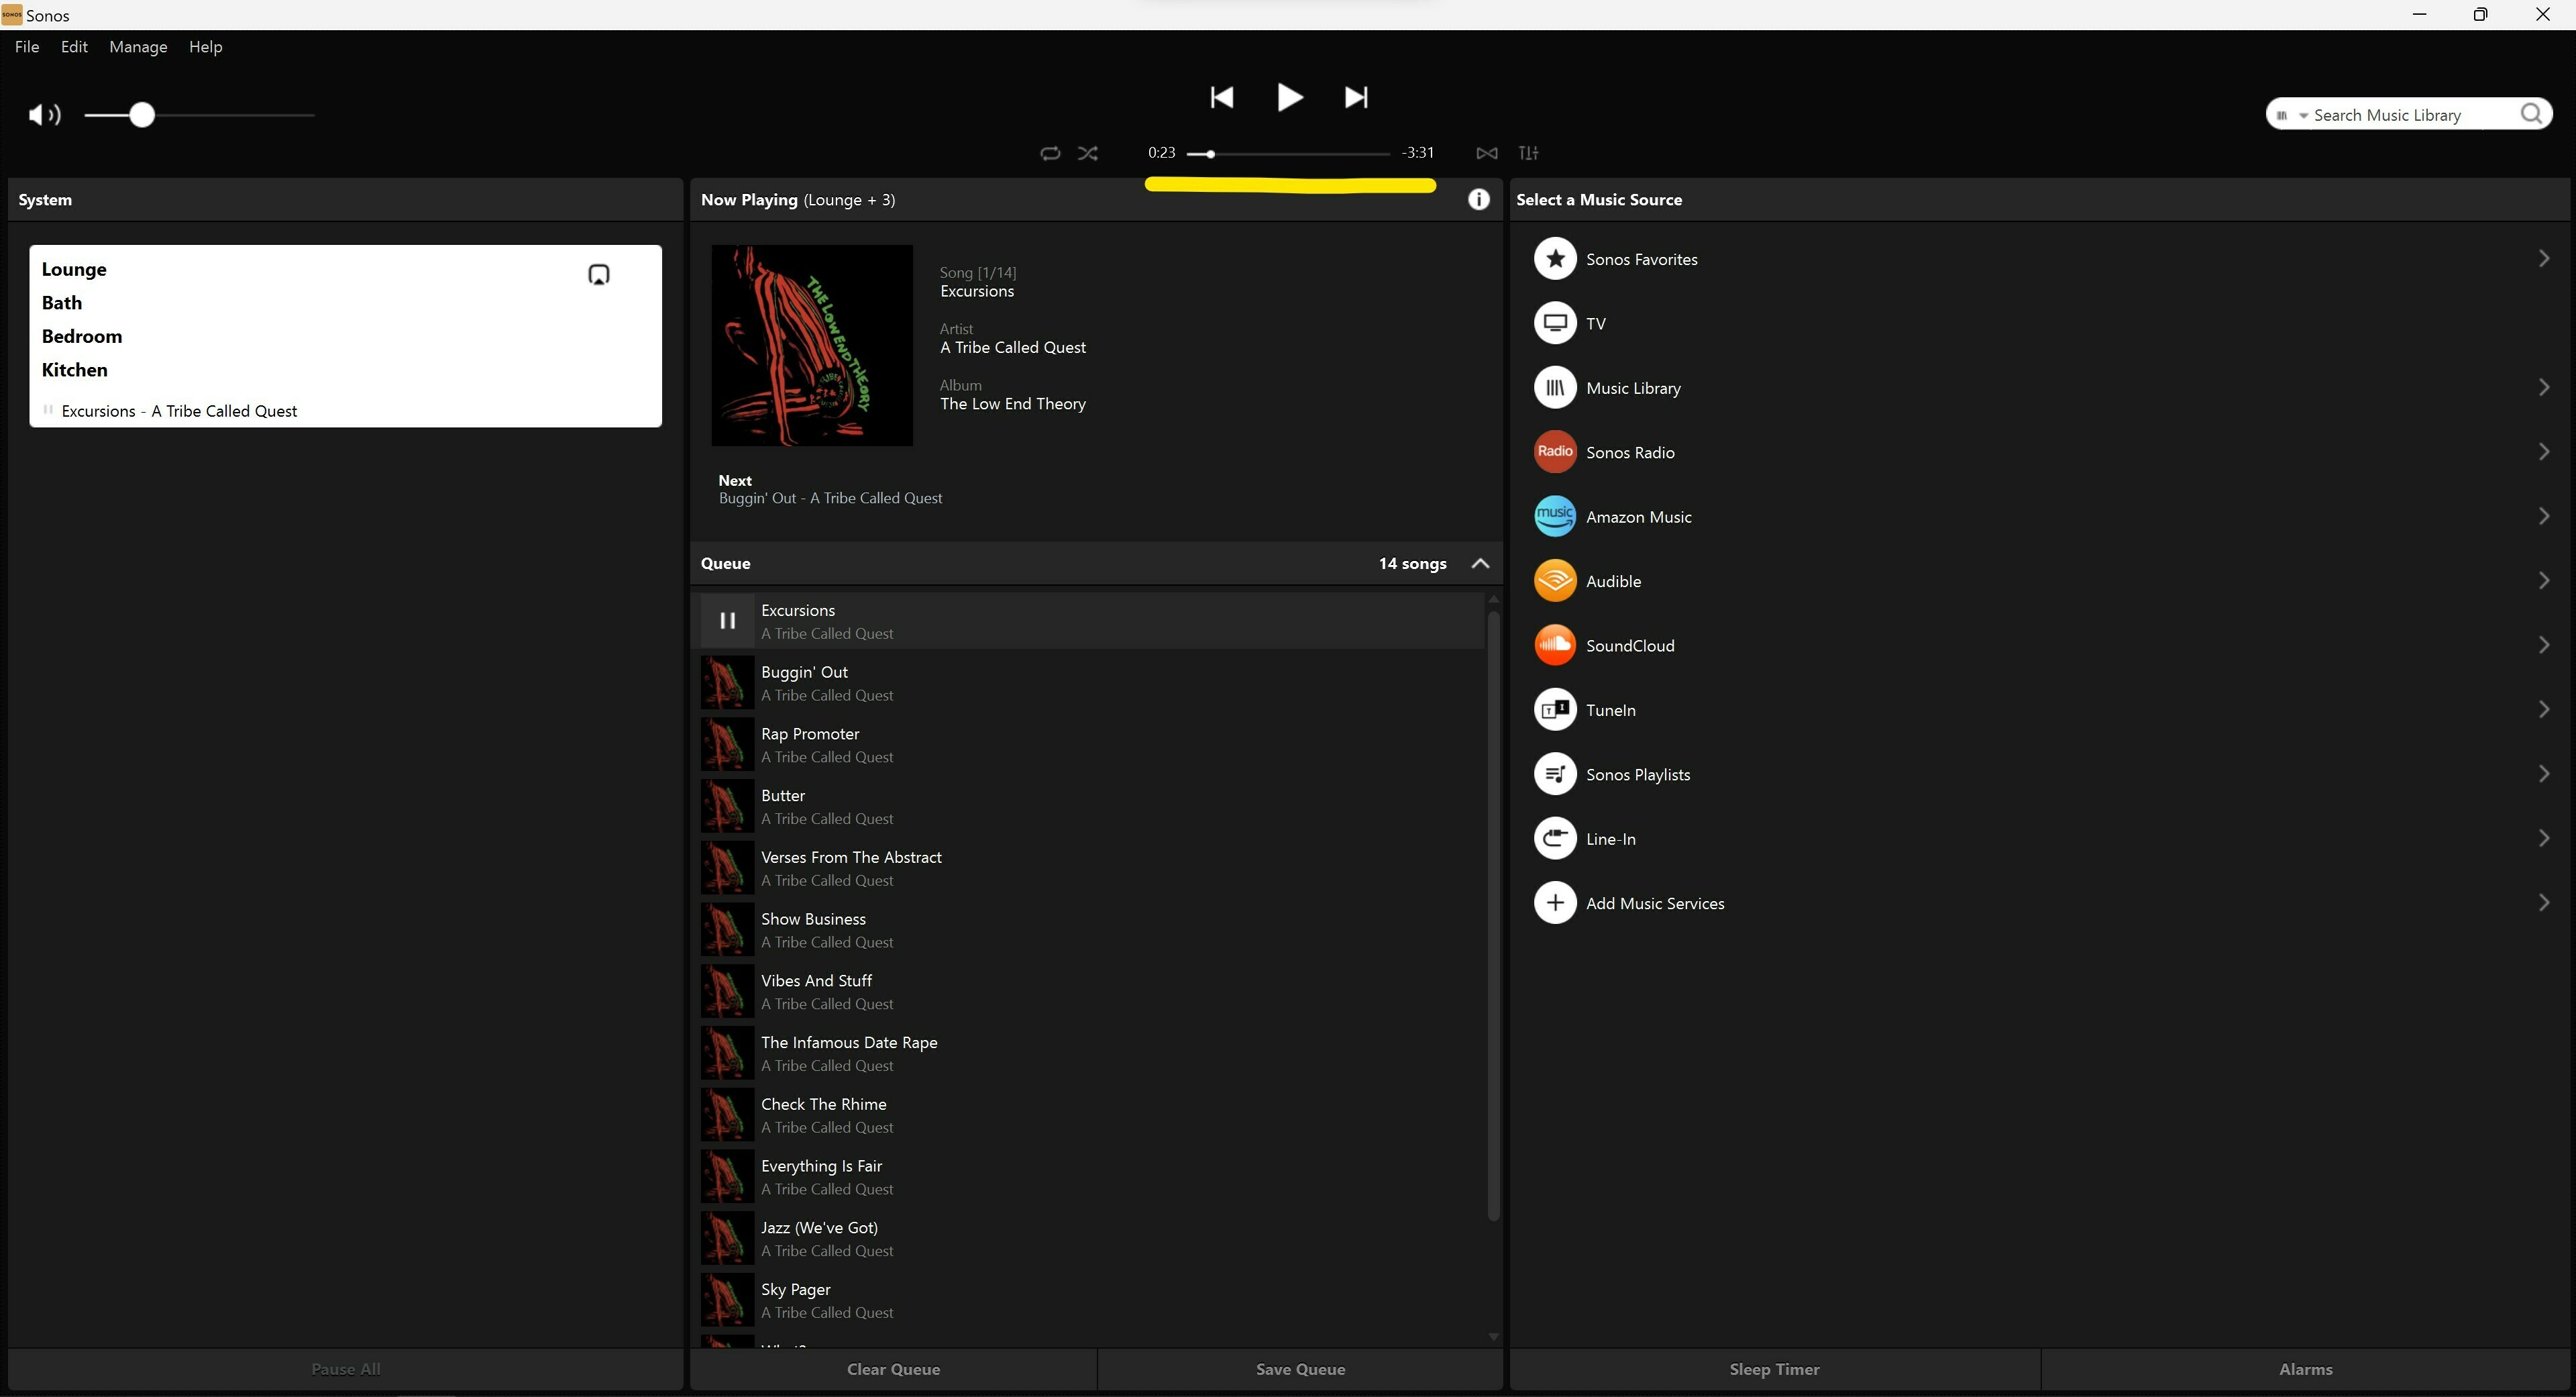The image size is (2576, 1397).
Task: Open the Sonos Playlists icon
Action: [1555, 774]
